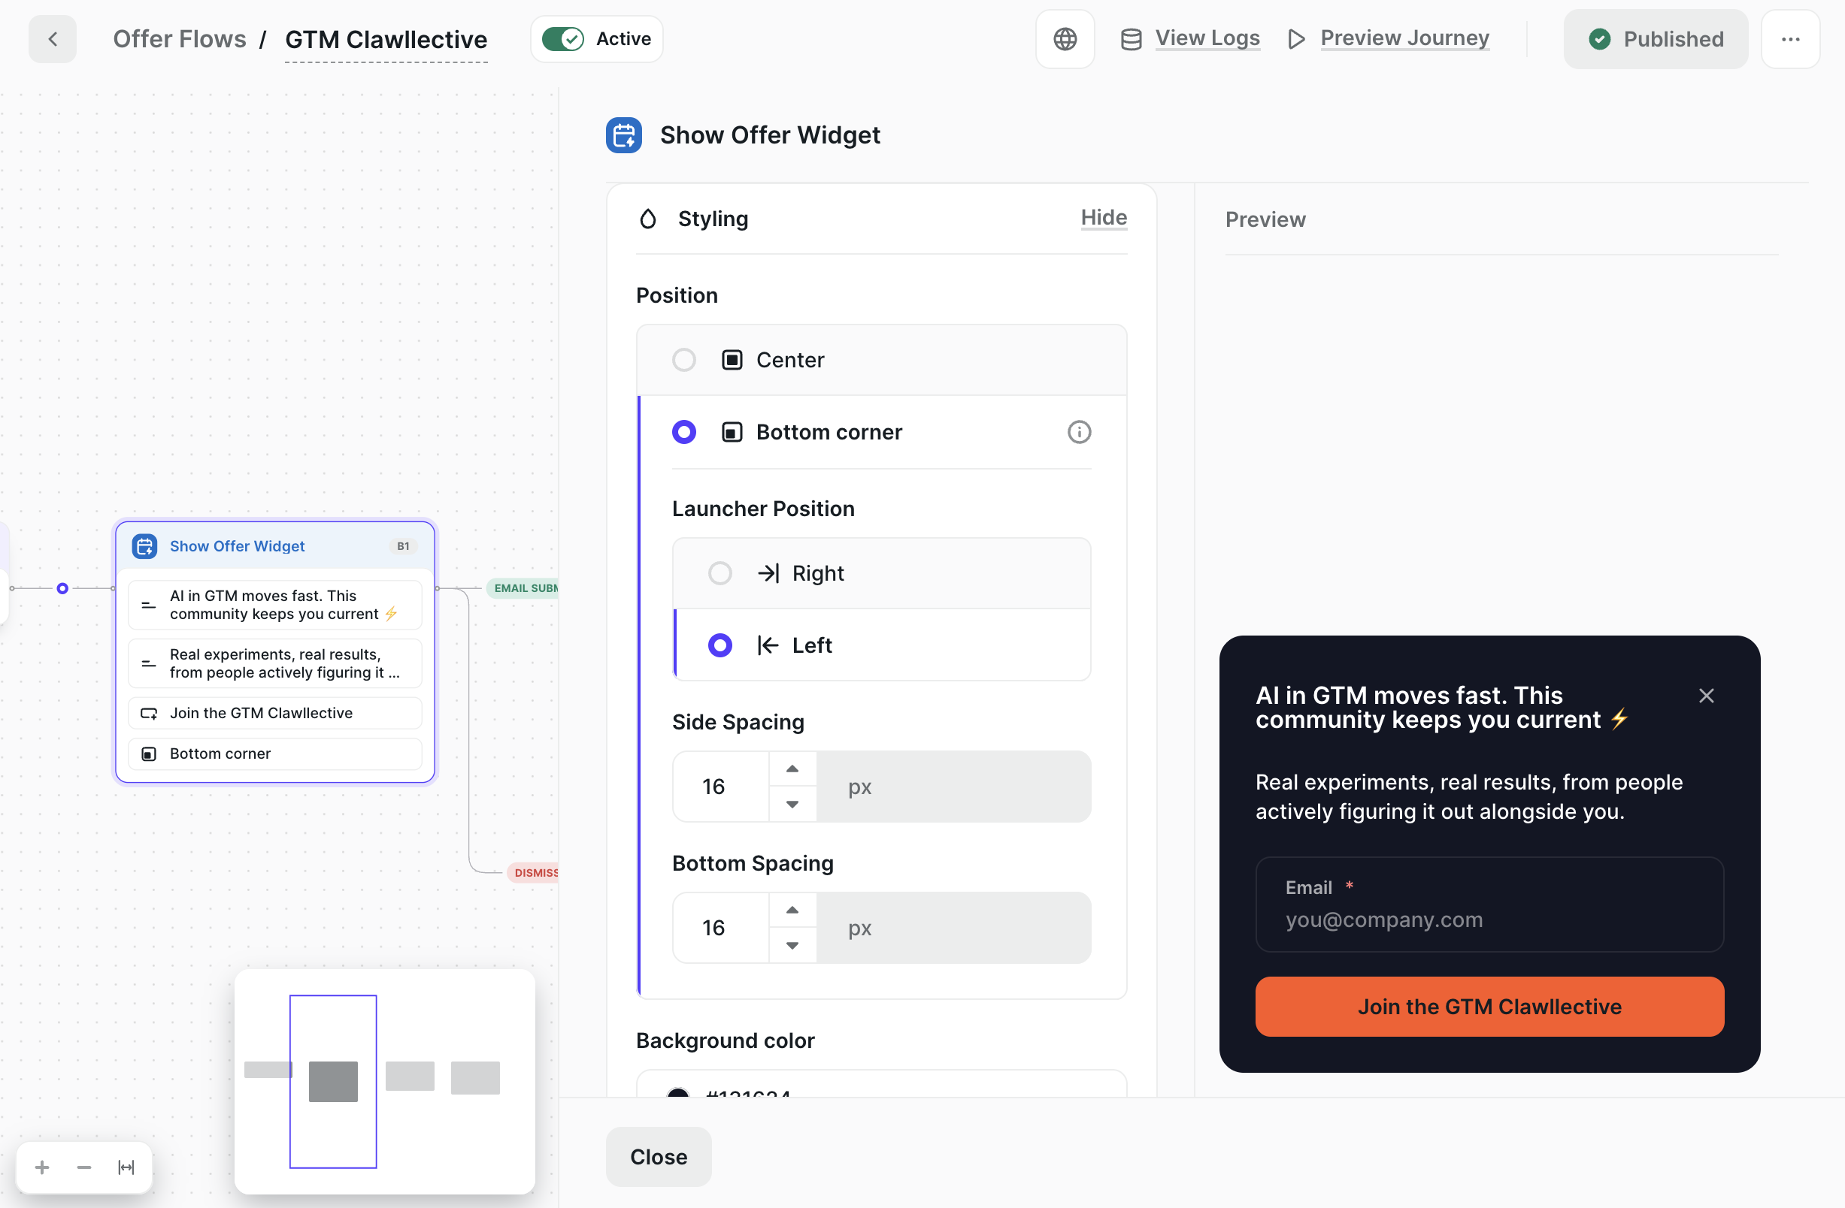Image resolution: width=1845 pixels, height=1208 pixels.
Task: Click the B1 badge on the node
Action: pyautogui.click(x=403, y=546)
